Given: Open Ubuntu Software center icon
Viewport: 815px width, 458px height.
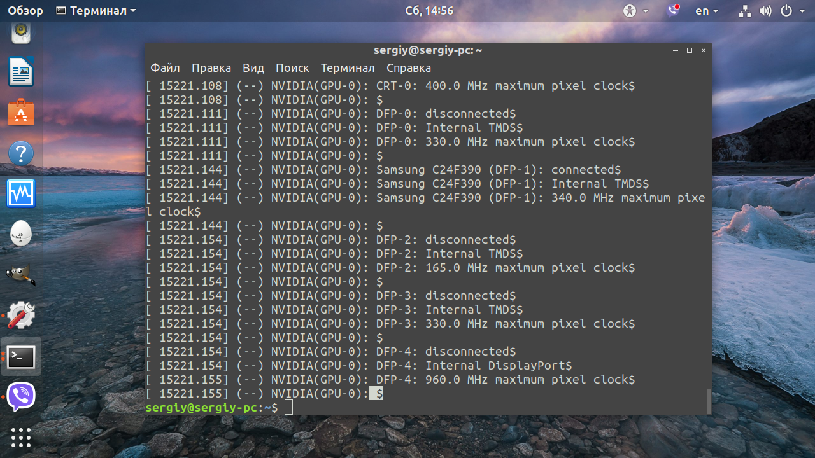Looking at the screenshot, I should click(21, 113).
